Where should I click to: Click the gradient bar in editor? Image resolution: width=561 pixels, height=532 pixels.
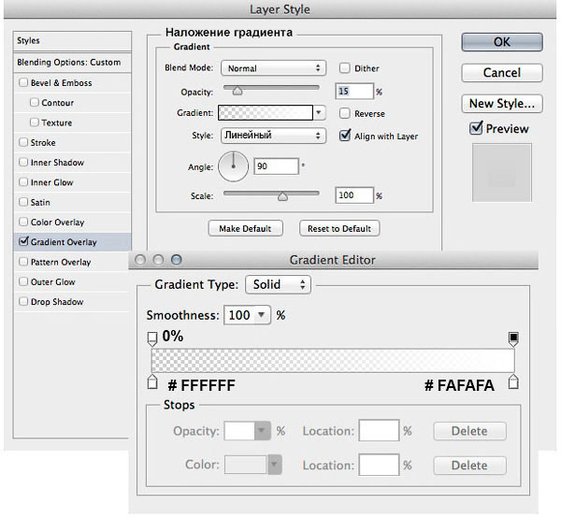coord(333,361)
